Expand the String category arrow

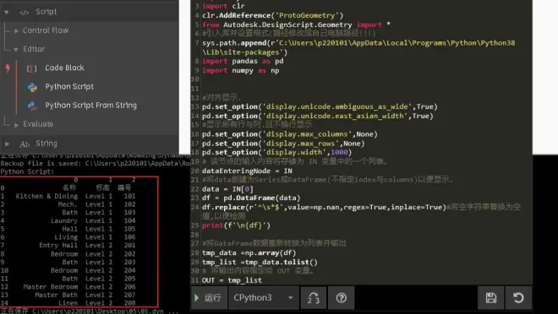(x=7, y=143)
